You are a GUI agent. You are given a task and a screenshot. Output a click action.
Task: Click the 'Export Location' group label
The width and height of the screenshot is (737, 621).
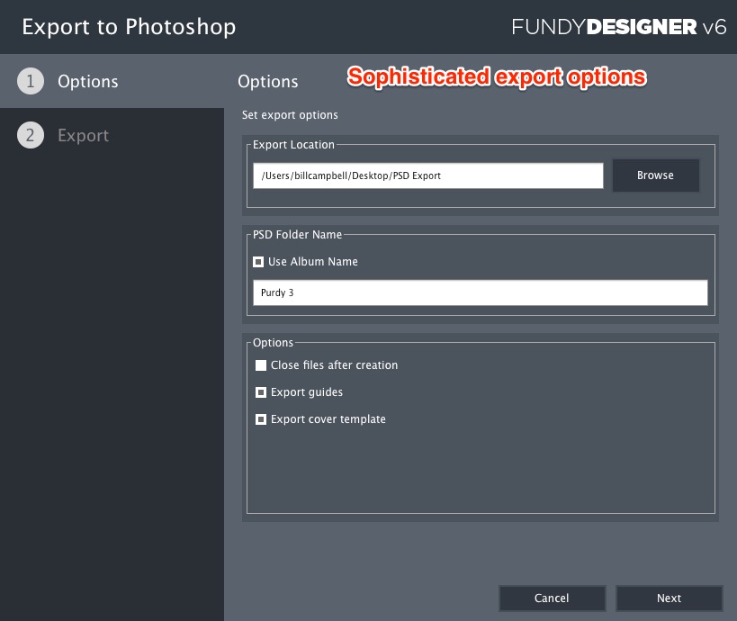tap(293, 145)
